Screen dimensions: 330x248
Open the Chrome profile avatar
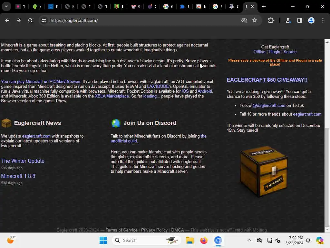click(x=311, y=20)
